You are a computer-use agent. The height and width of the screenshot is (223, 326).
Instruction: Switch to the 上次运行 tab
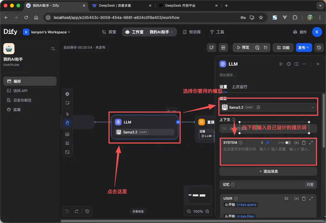tap(239, 87)
